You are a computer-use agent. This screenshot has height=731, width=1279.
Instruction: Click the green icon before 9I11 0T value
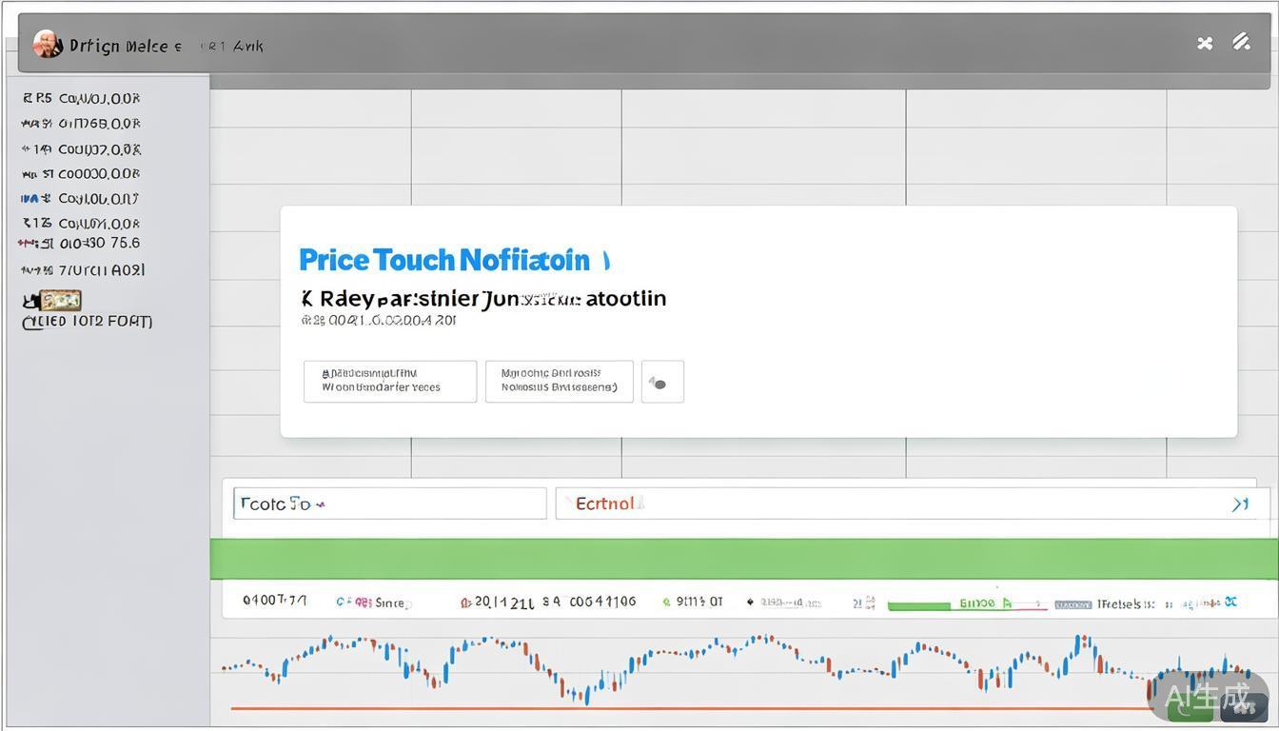[x=666, y=603]
